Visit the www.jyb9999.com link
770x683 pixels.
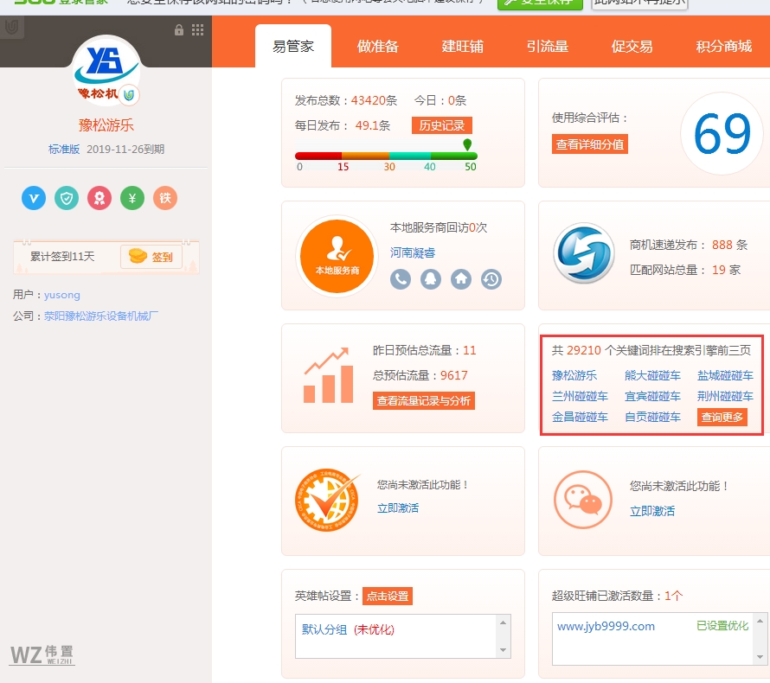[x=606, y=625]
